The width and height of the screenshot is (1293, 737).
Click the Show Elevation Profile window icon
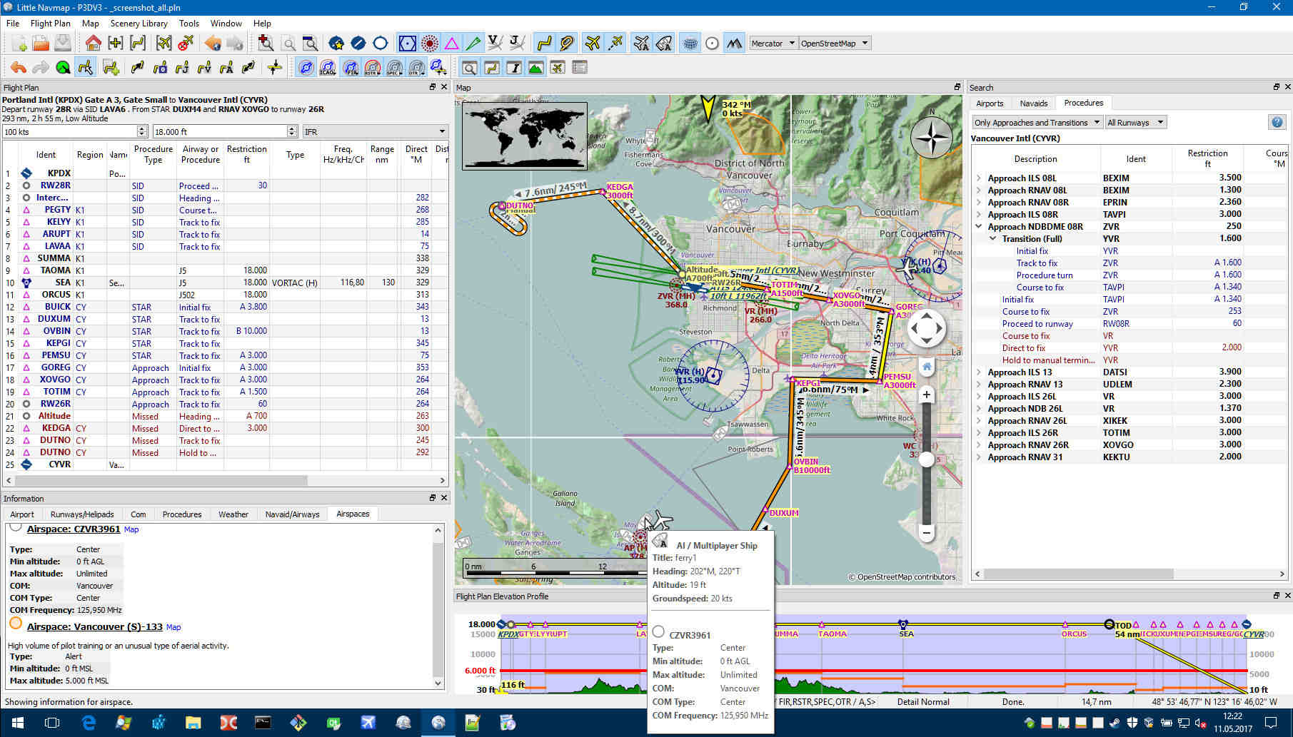(535, 68)
